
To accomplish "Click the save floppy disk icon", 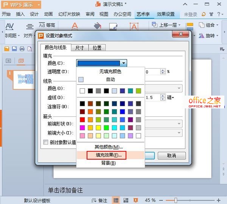I will click(14, 49).
